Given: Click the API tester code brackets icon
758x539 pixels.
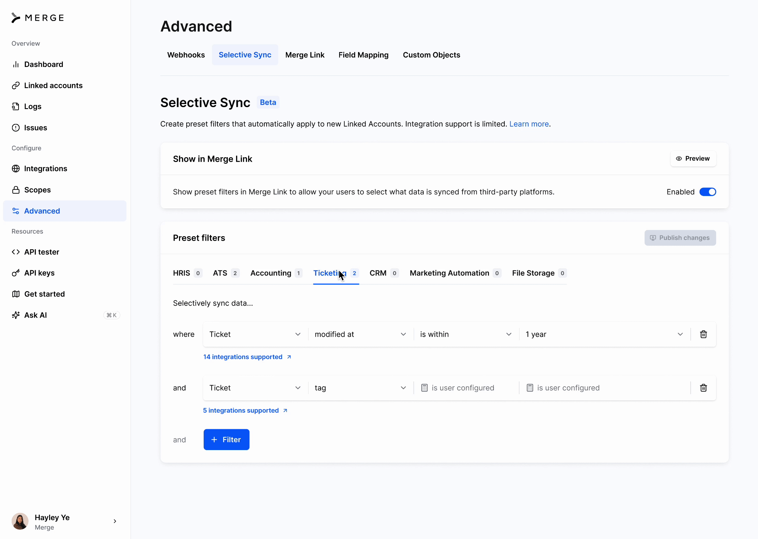Looking at the screenshot, I should pos(16,252).
